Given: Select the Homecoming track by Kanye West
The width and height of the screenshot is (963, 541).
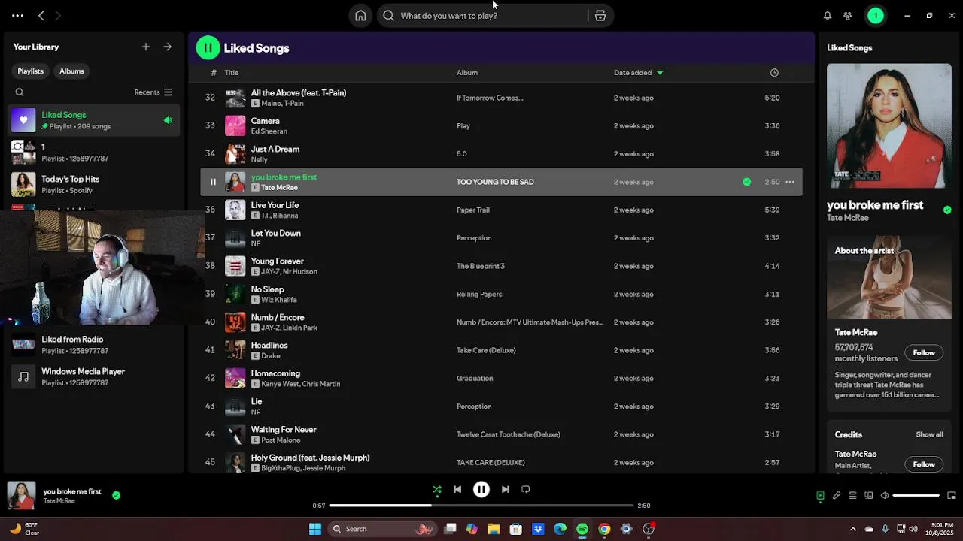Looking at the screenshot, I should tap(501, 378).
